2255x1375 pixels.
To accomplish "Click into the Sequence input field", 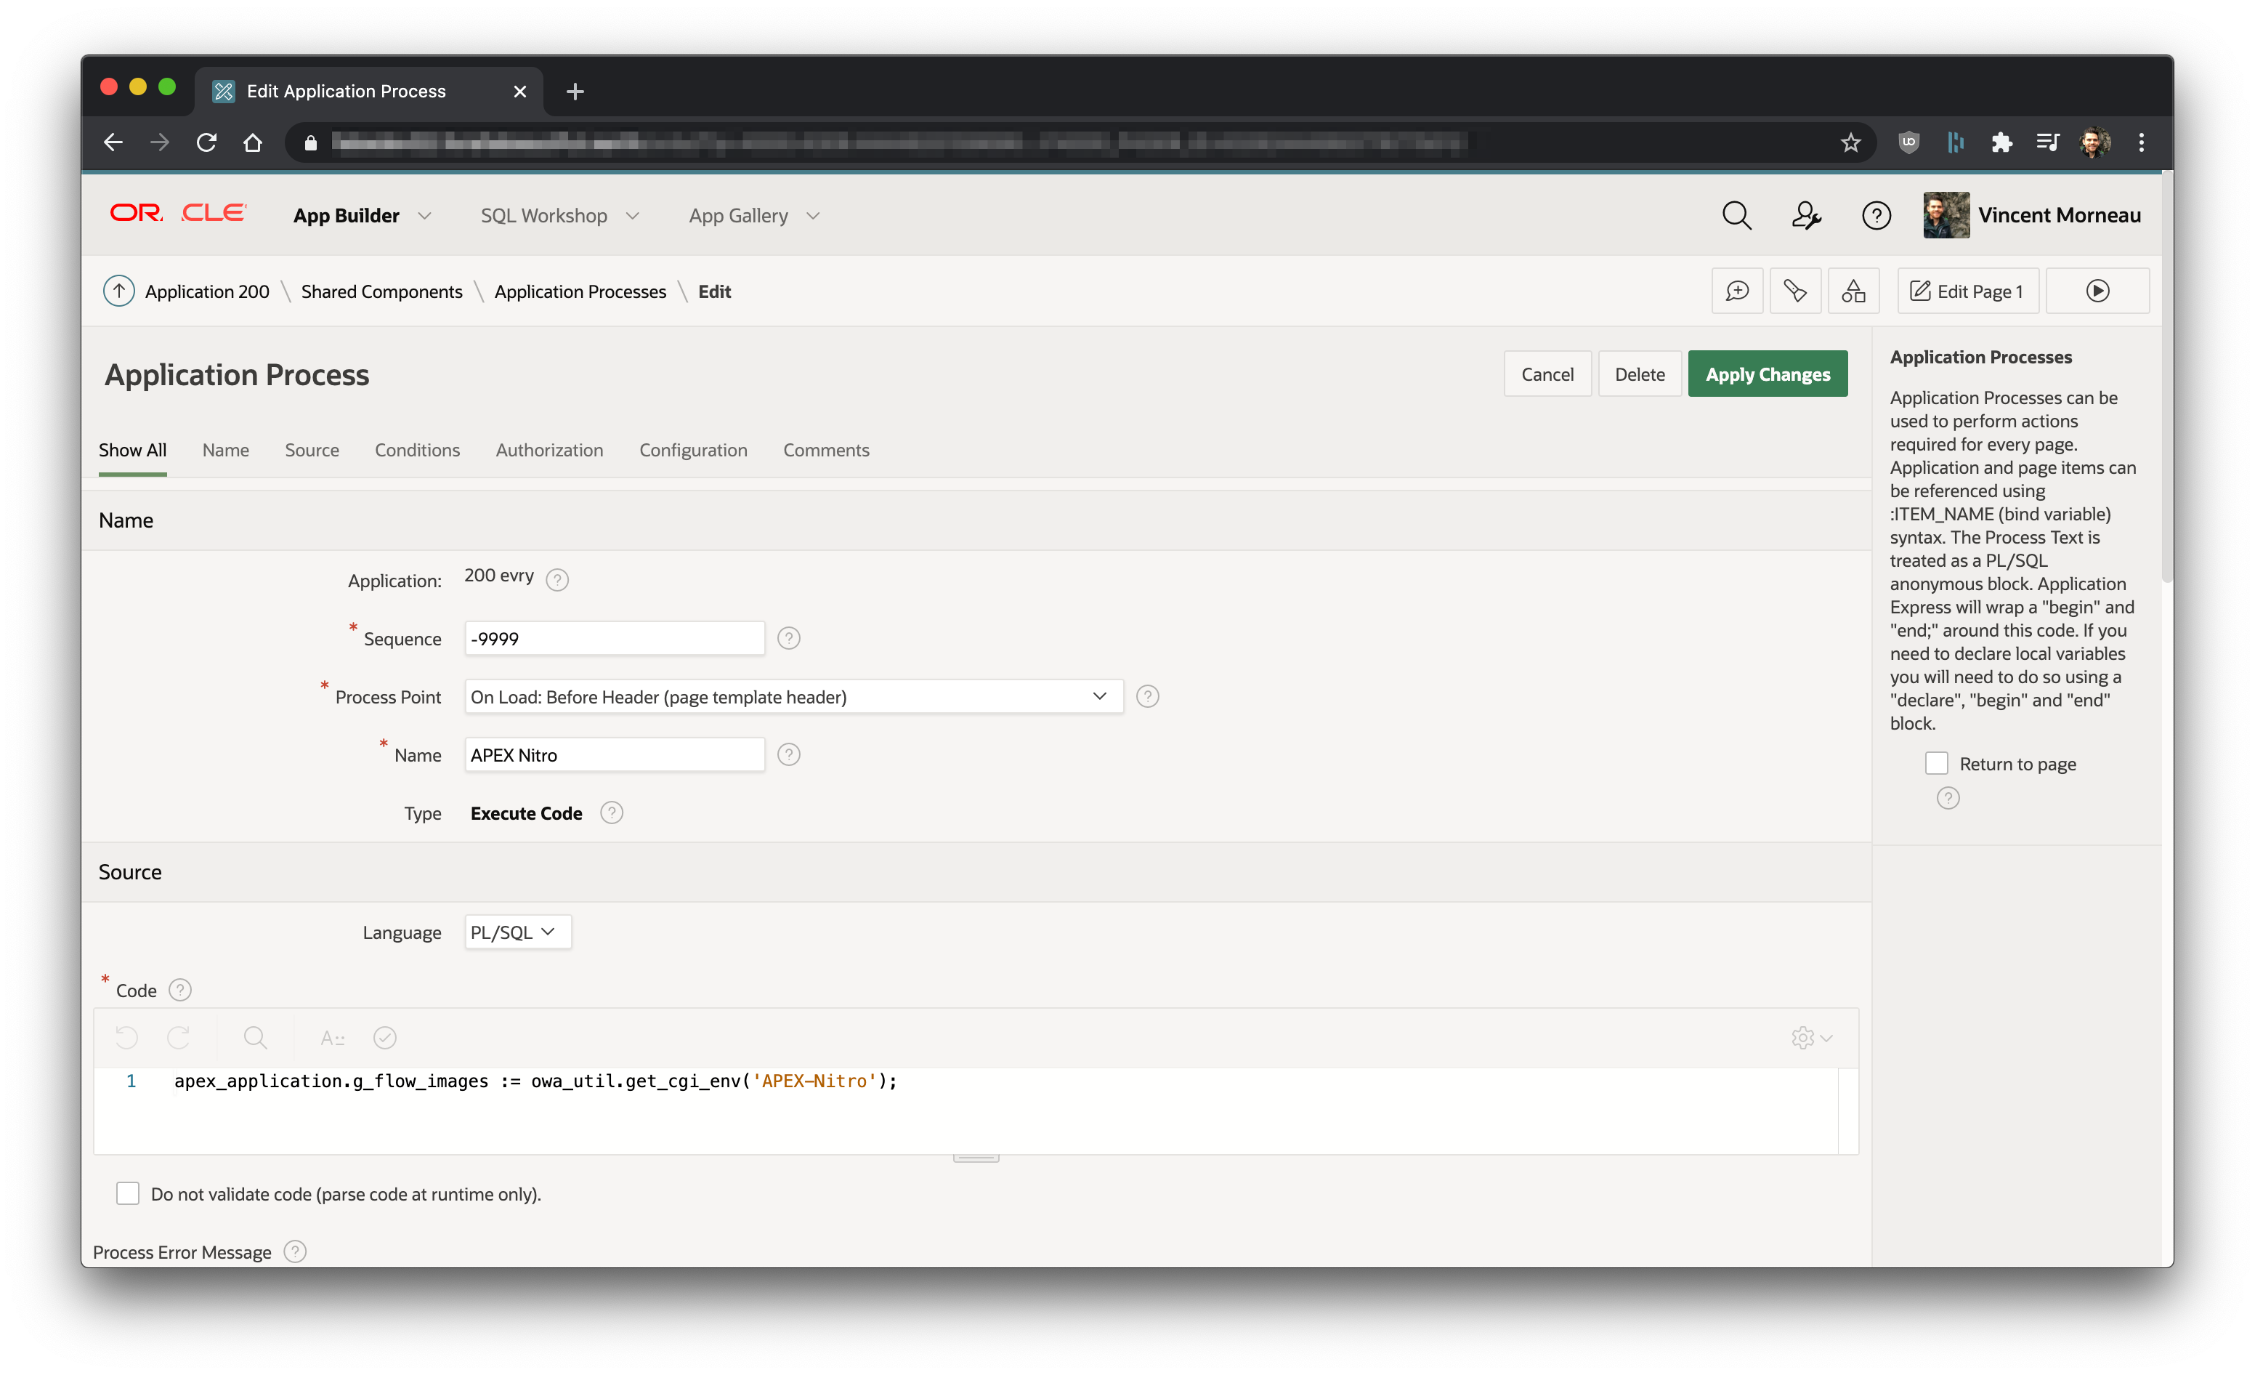I will pos(614,639).
